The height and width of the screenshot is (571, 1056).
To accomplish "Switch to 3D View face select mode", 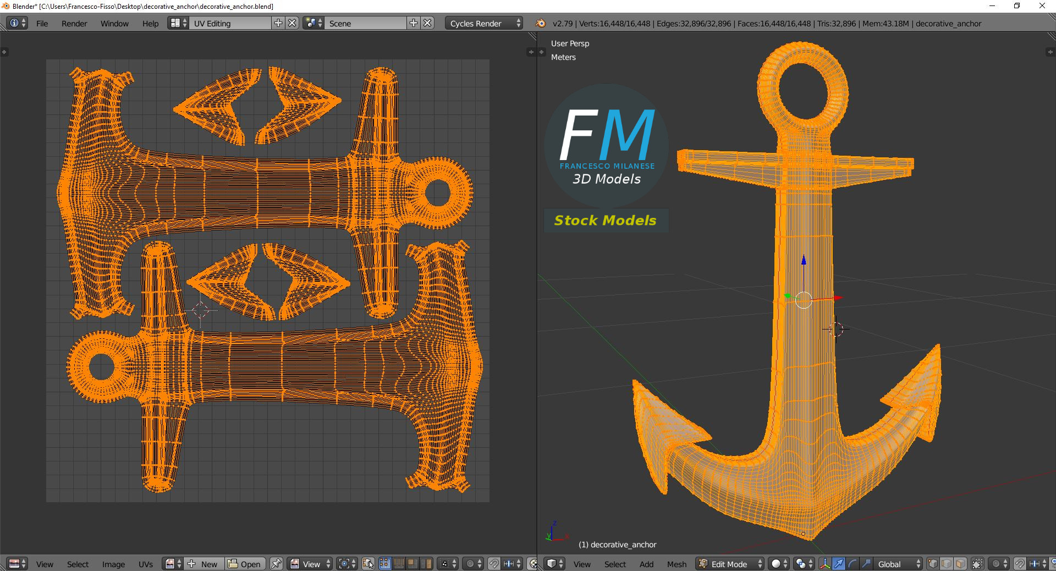I will click(x=960, y=564).
